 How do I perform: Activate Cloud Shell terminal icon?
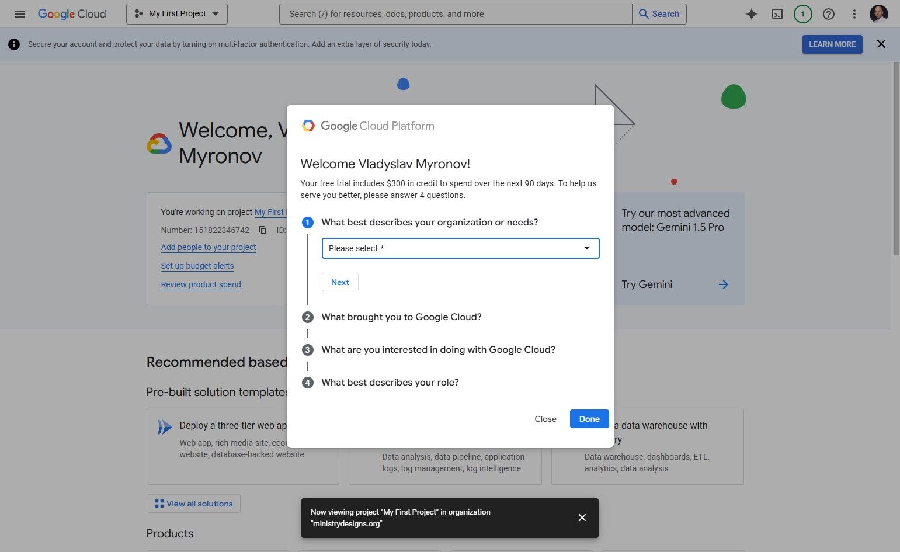[777, 14]
